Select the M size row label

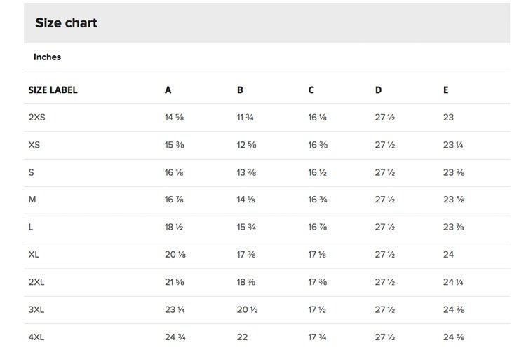32,199
